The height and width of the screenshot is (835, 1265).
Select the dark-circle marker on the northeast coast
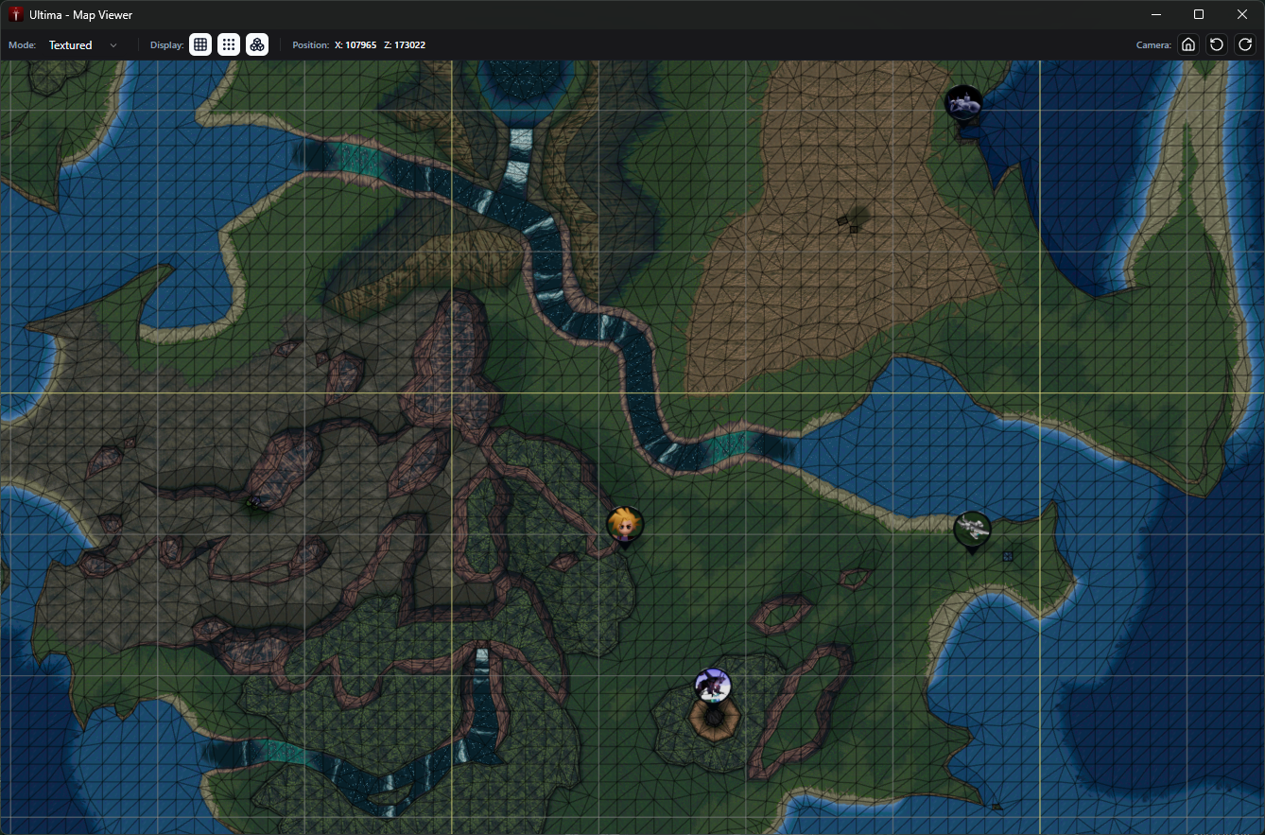pyautogui.click(x=963, y=104)
